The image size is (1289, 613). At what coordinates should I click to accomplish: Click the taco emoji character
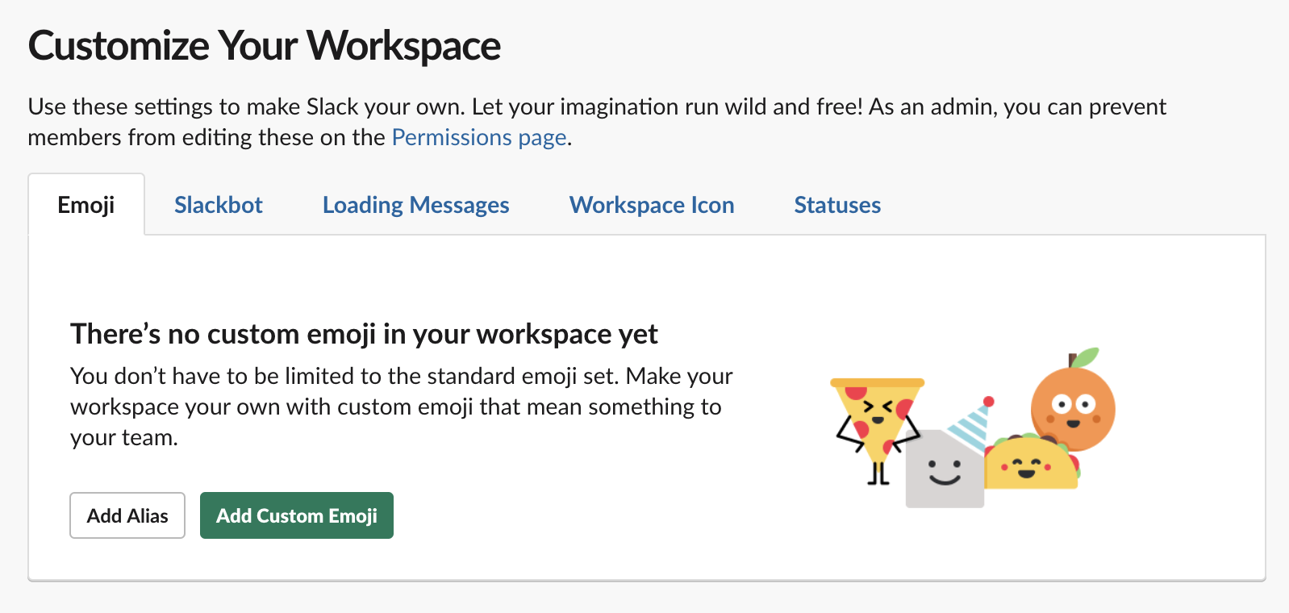pos(1032,462)
